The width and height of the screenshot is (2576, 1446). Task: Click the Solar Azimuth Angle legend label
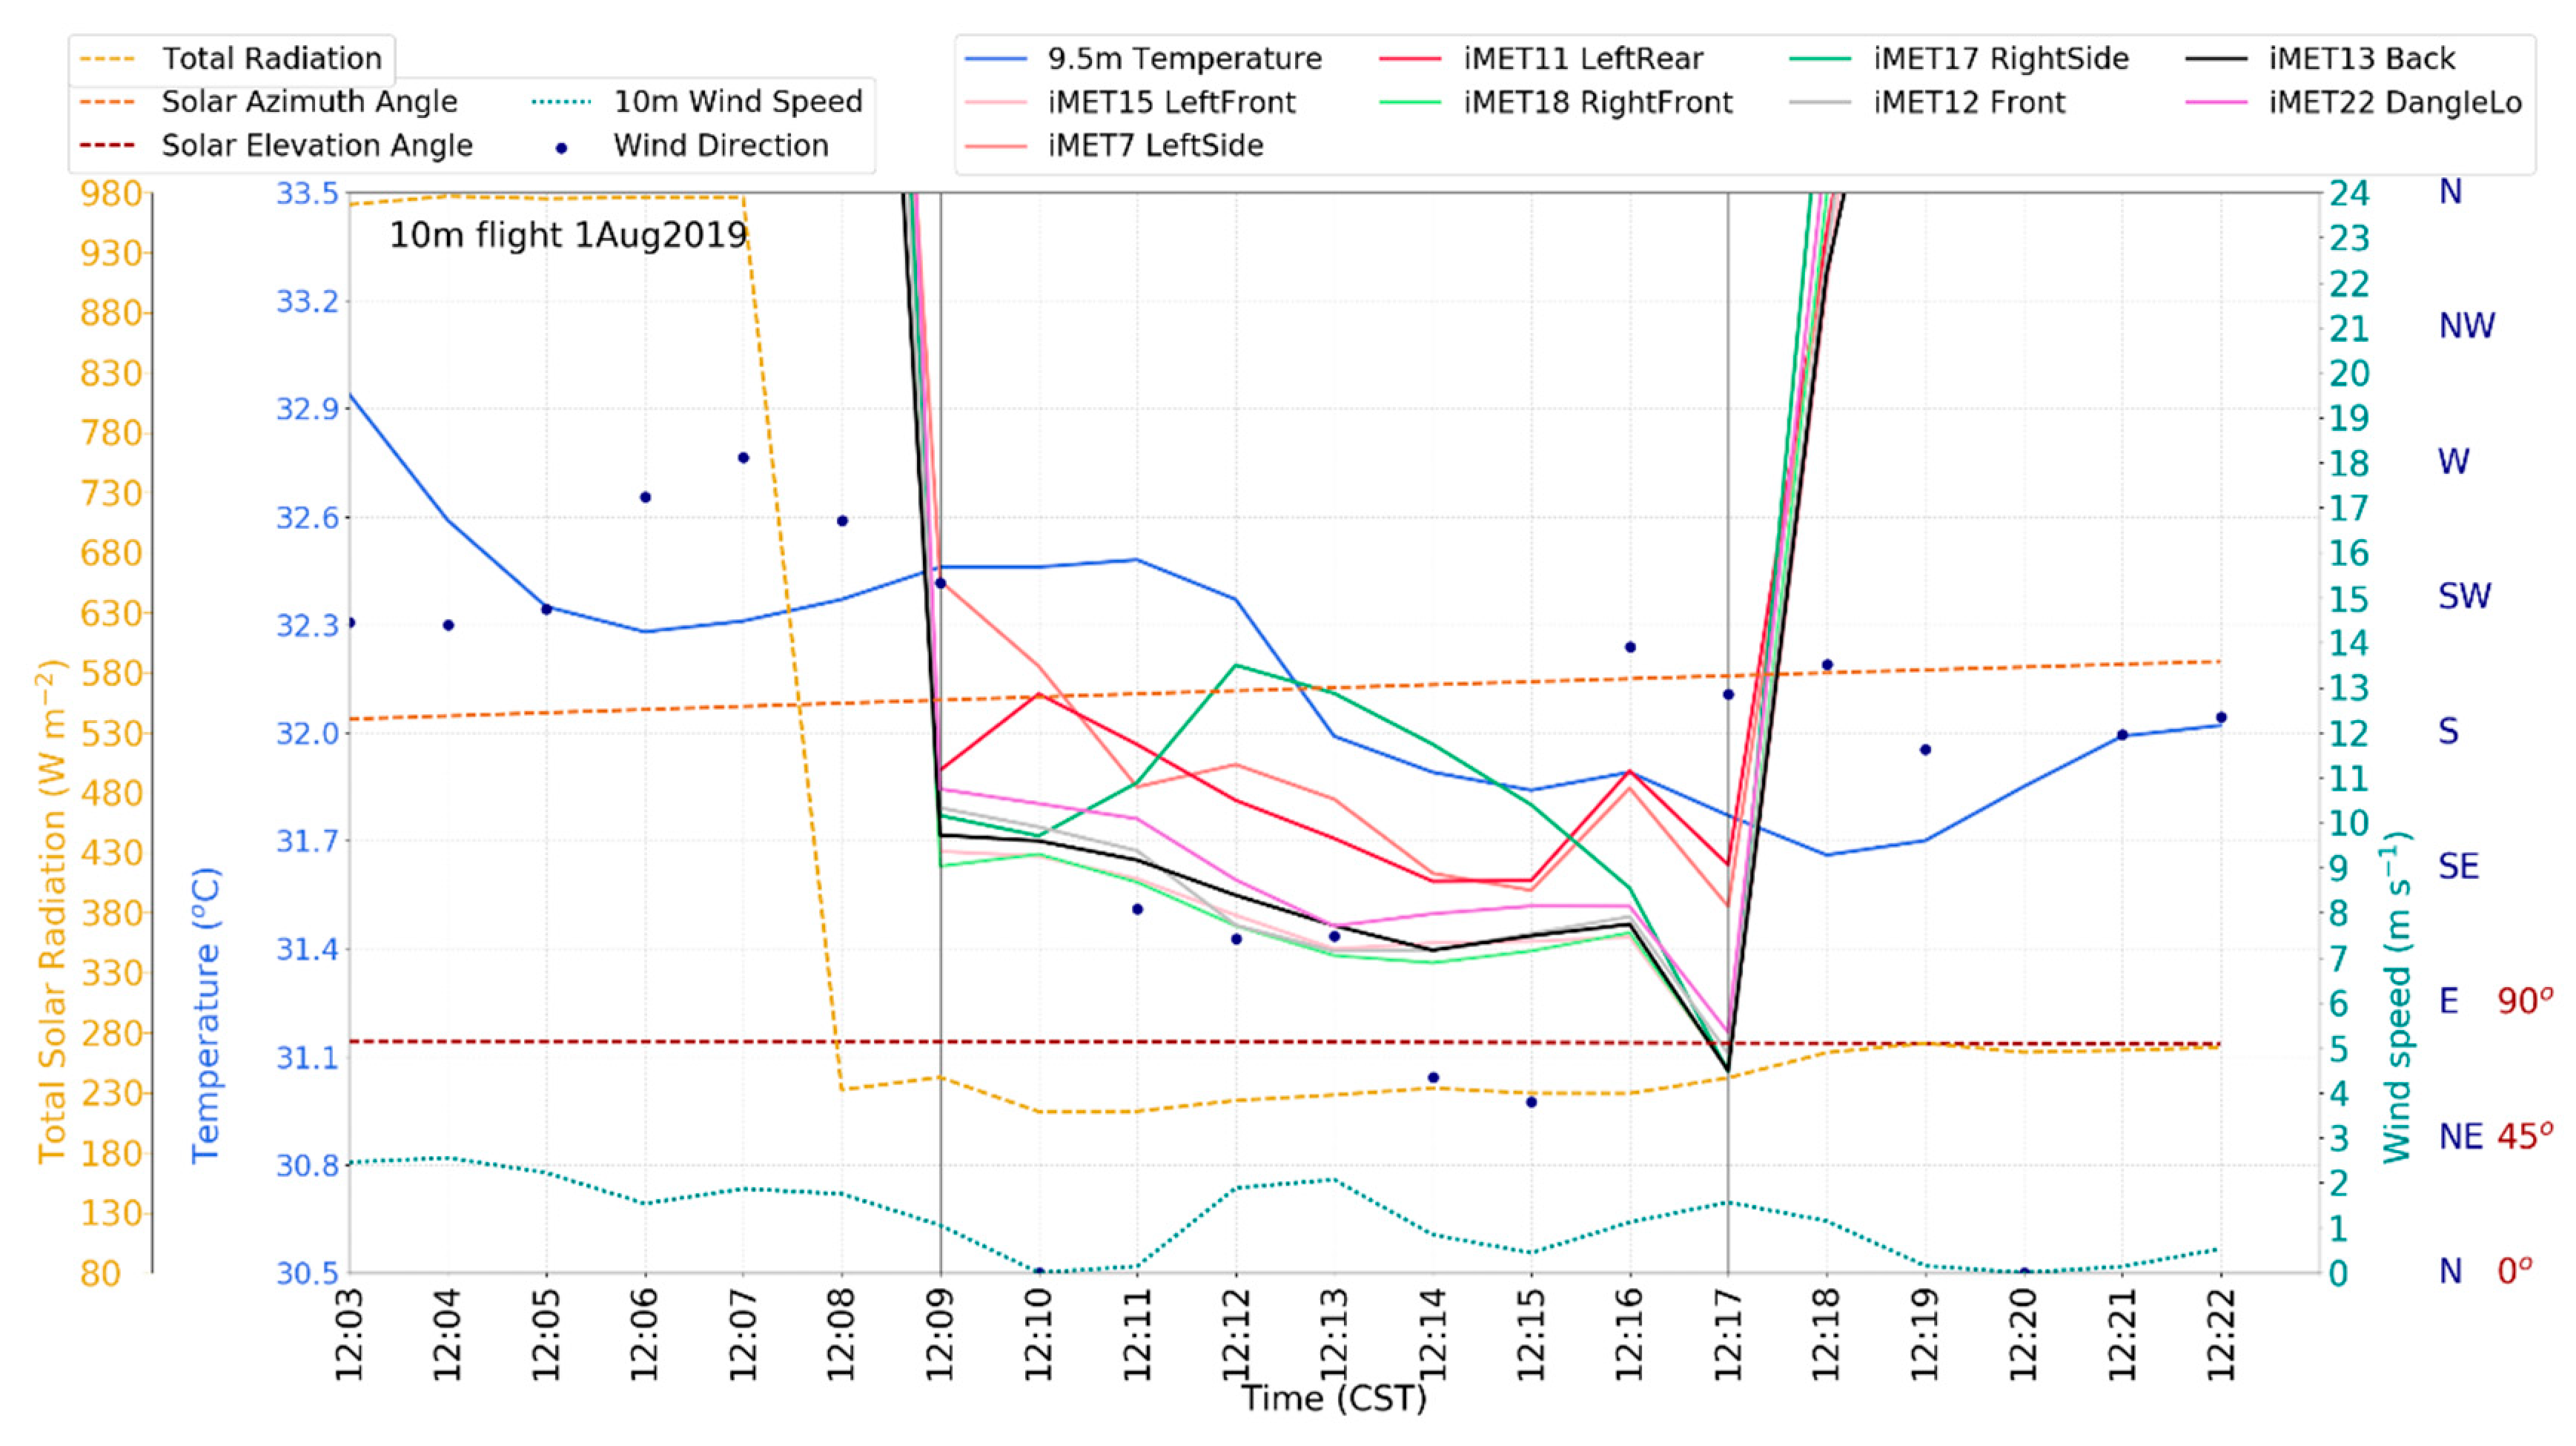[x=309, y=102]
